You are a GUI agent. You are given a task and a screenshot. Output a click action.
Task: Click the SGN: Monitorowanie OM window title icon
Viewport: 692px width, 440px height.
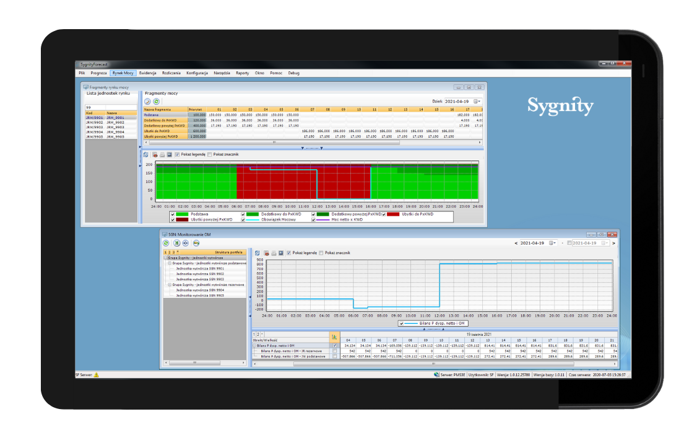click(x=165, y=235)
